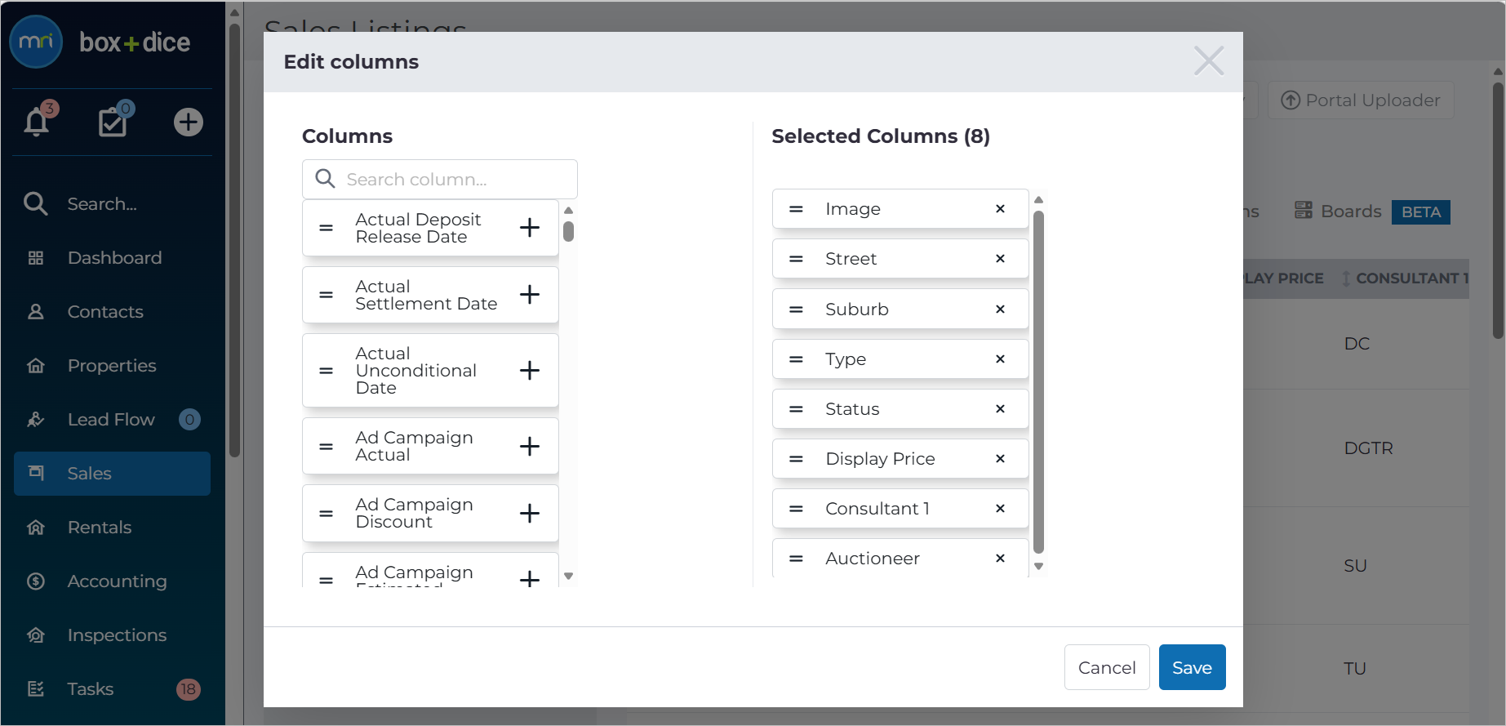Click the Portal Uploader button
This screenshot has width=1506, height=726.
(1361, 100)
